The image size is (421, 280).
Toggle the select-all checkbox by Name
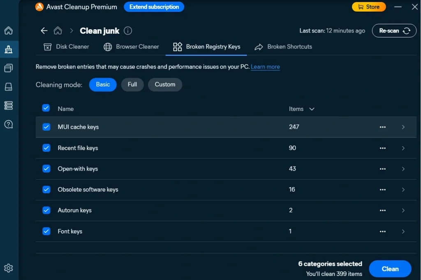(x=46, y=108)
